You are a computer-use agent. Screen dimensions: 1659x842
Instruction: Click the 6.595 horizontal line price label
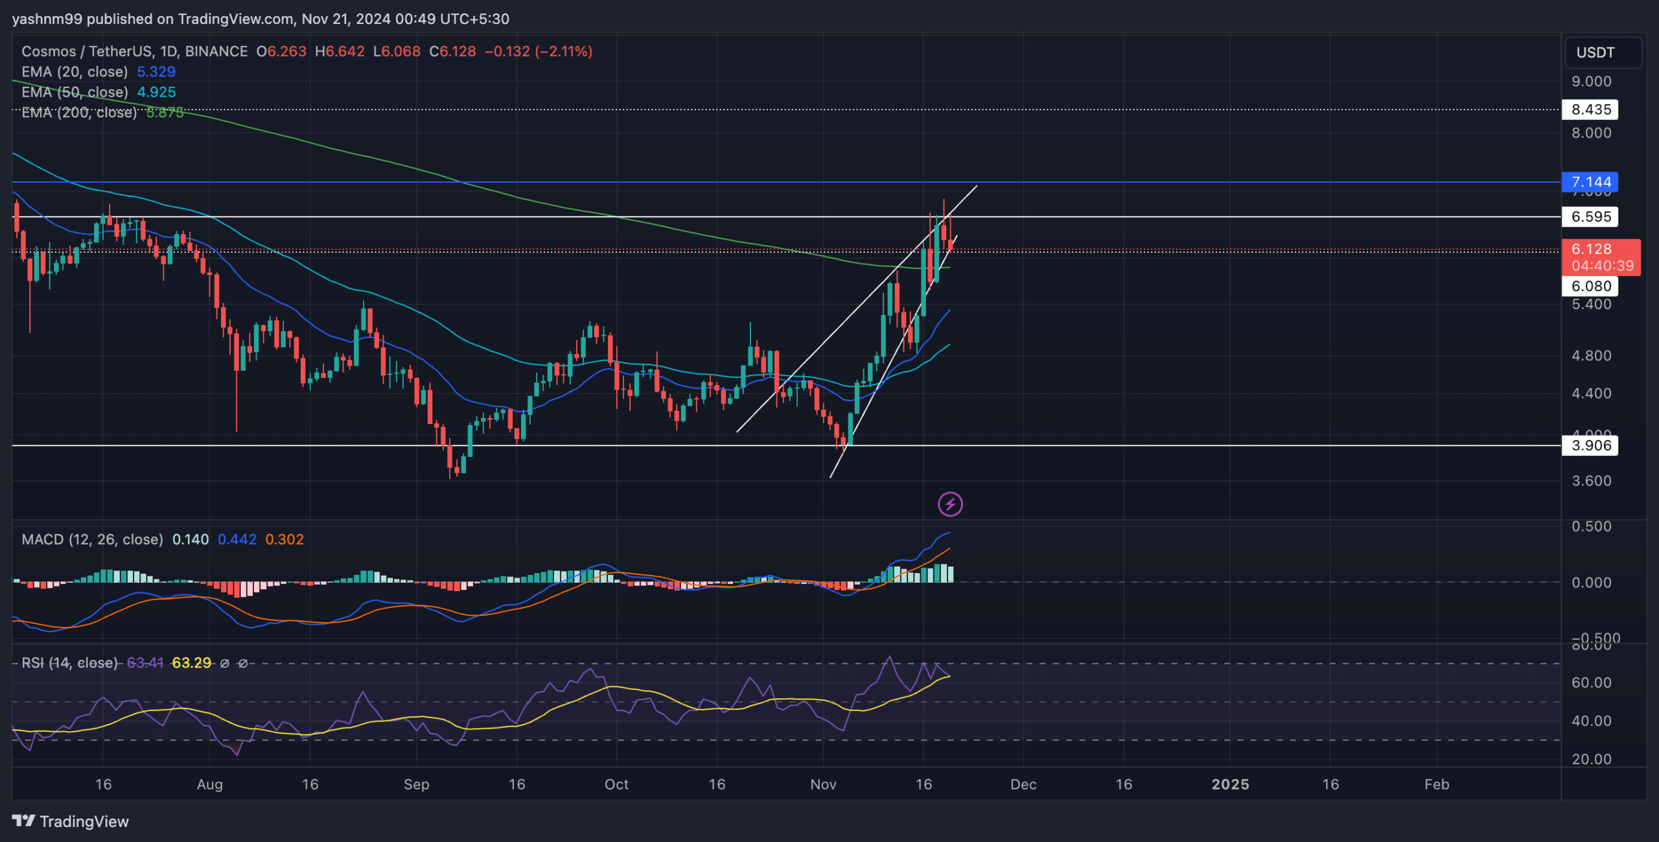coord(1590,216)
